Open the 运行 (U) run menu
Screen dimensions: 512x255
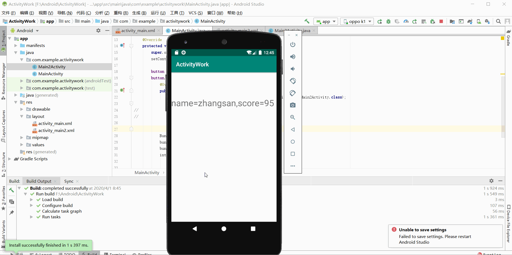pos(158,13)
